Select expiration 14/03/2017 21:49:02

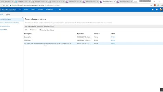(x=84, y=37)
